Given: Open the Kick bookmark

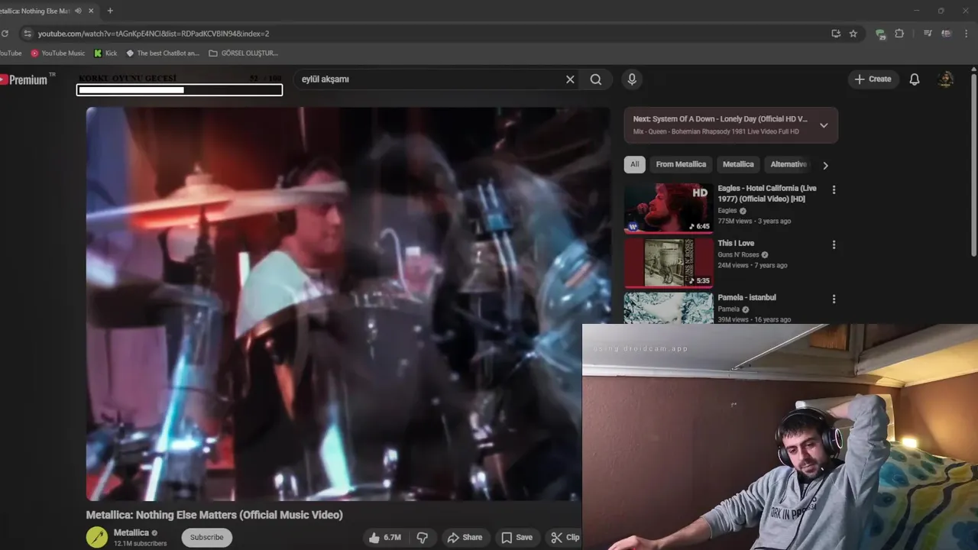Looking at the screenshot, I should (105, 53).
